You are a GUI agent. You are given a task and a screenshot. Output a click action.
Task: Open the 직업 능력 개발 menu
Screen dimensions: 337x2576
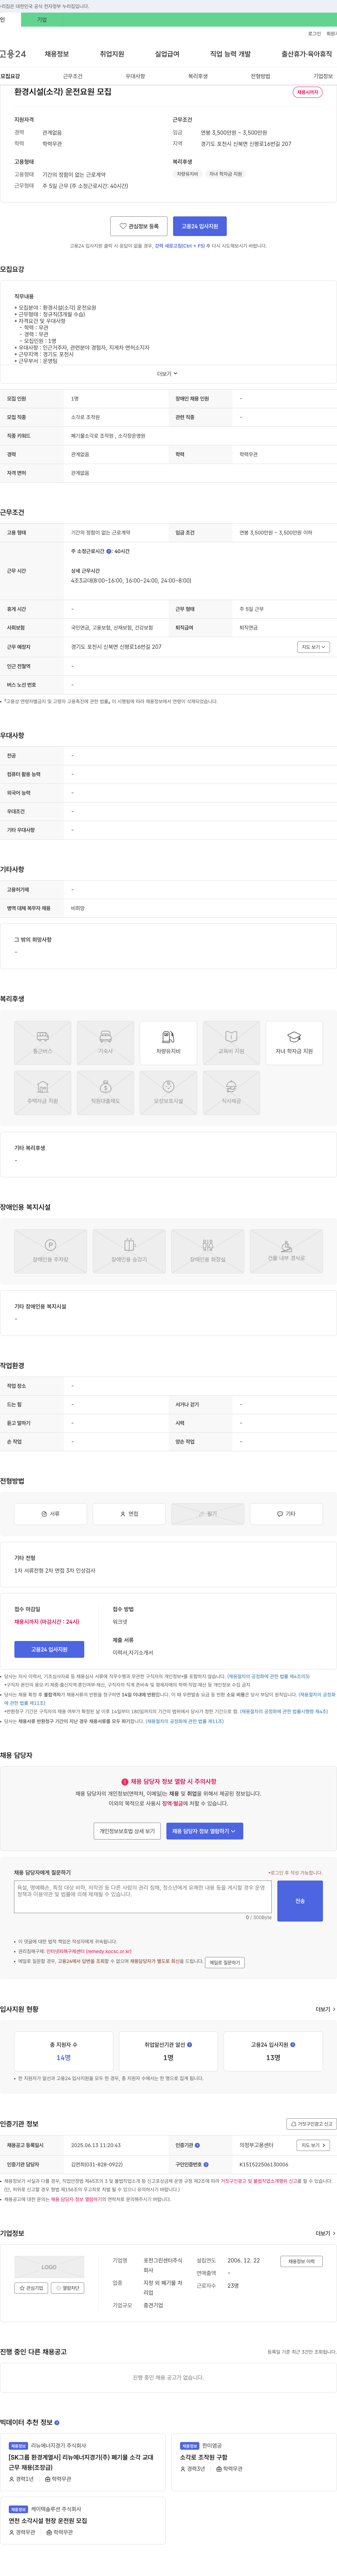[230, 54]
